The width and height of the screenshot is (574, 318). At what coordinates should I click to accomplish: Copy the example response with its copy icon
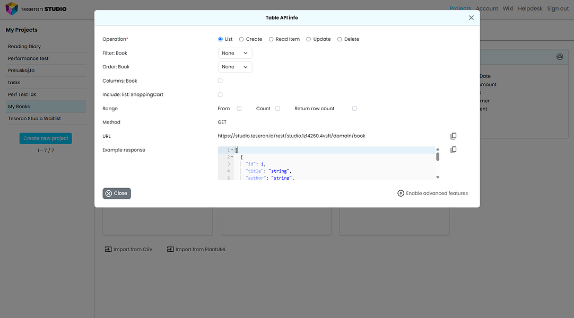point(453,150)
